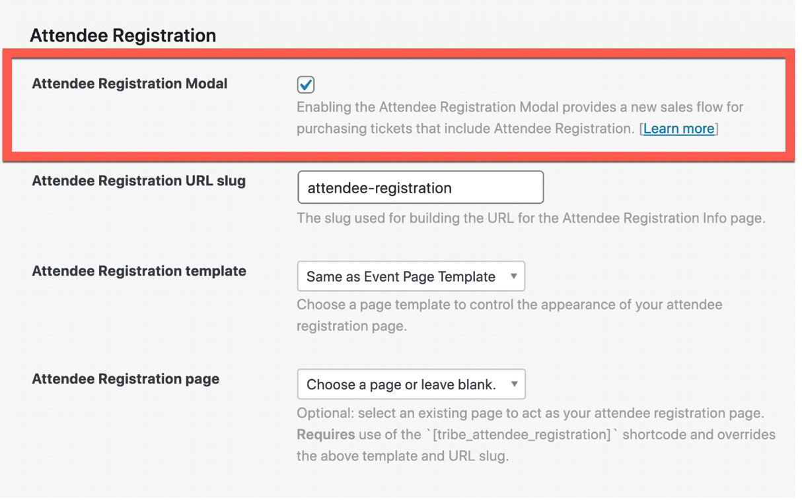The width and height of the screenshot is (802, 500).
Task: Click the bold 'Requires' word
Action: click(x=325, y=435)
